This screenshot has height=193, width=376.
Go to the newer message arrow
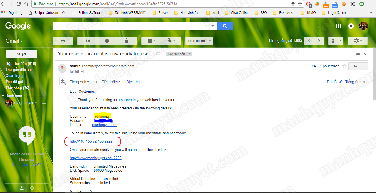pyautogui.click(x=309, y=41)
